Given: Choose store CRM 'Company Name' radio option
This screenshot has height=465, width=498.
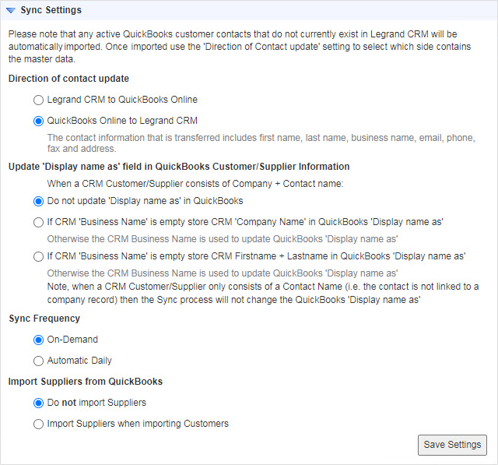Looking at the screenshot, I should click(x=39, y=222).
